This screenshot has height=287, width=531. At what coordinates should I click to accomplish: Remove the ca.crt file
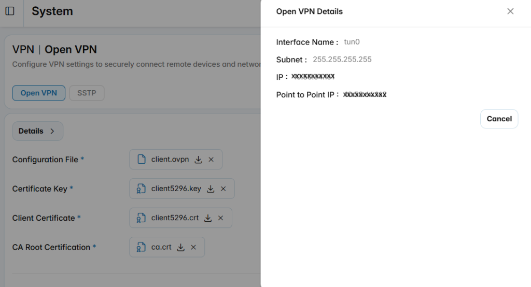coord(193,248)
